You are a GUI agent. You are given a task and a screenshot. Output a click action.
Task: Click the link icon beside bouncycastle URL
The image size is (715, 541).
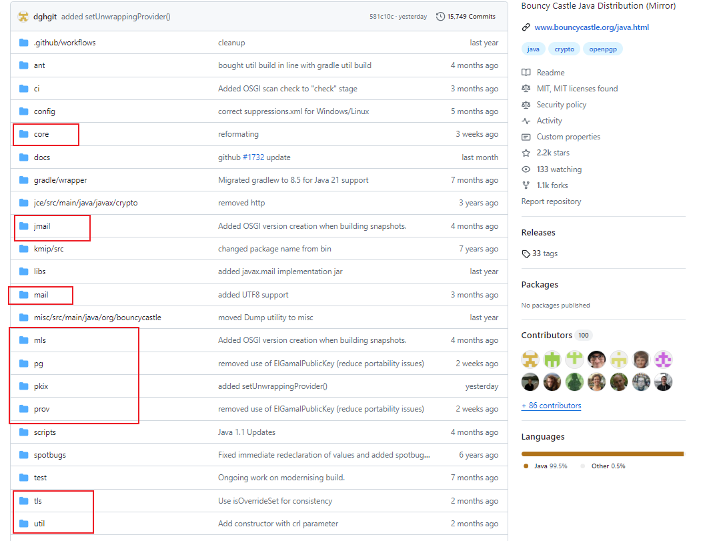click(x=526, y=27)
